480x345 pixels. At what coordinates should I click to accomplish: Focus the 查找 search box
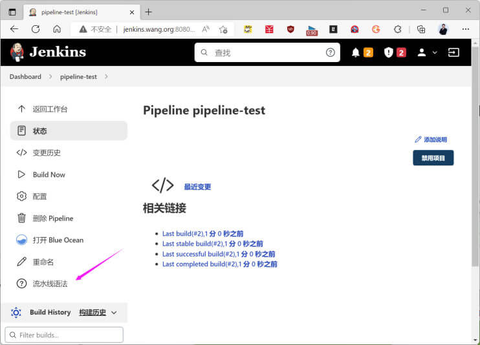(267, 52)
